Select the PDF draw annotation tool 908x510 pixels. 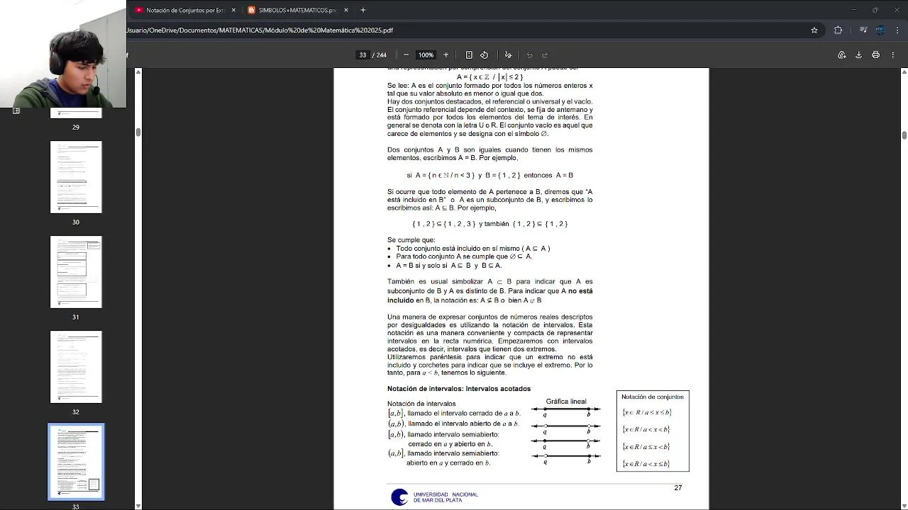[x=508, y=55]
